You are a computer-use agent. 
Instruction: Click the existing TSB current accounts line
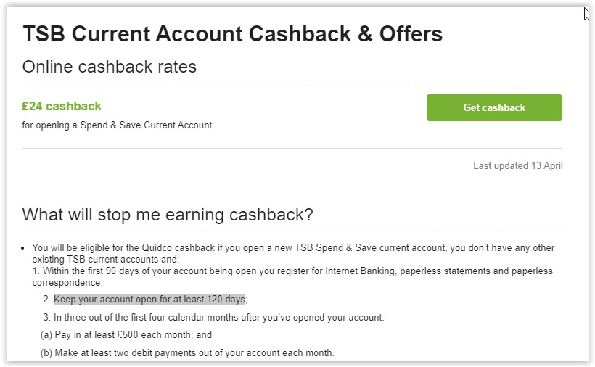click(107, 260)
